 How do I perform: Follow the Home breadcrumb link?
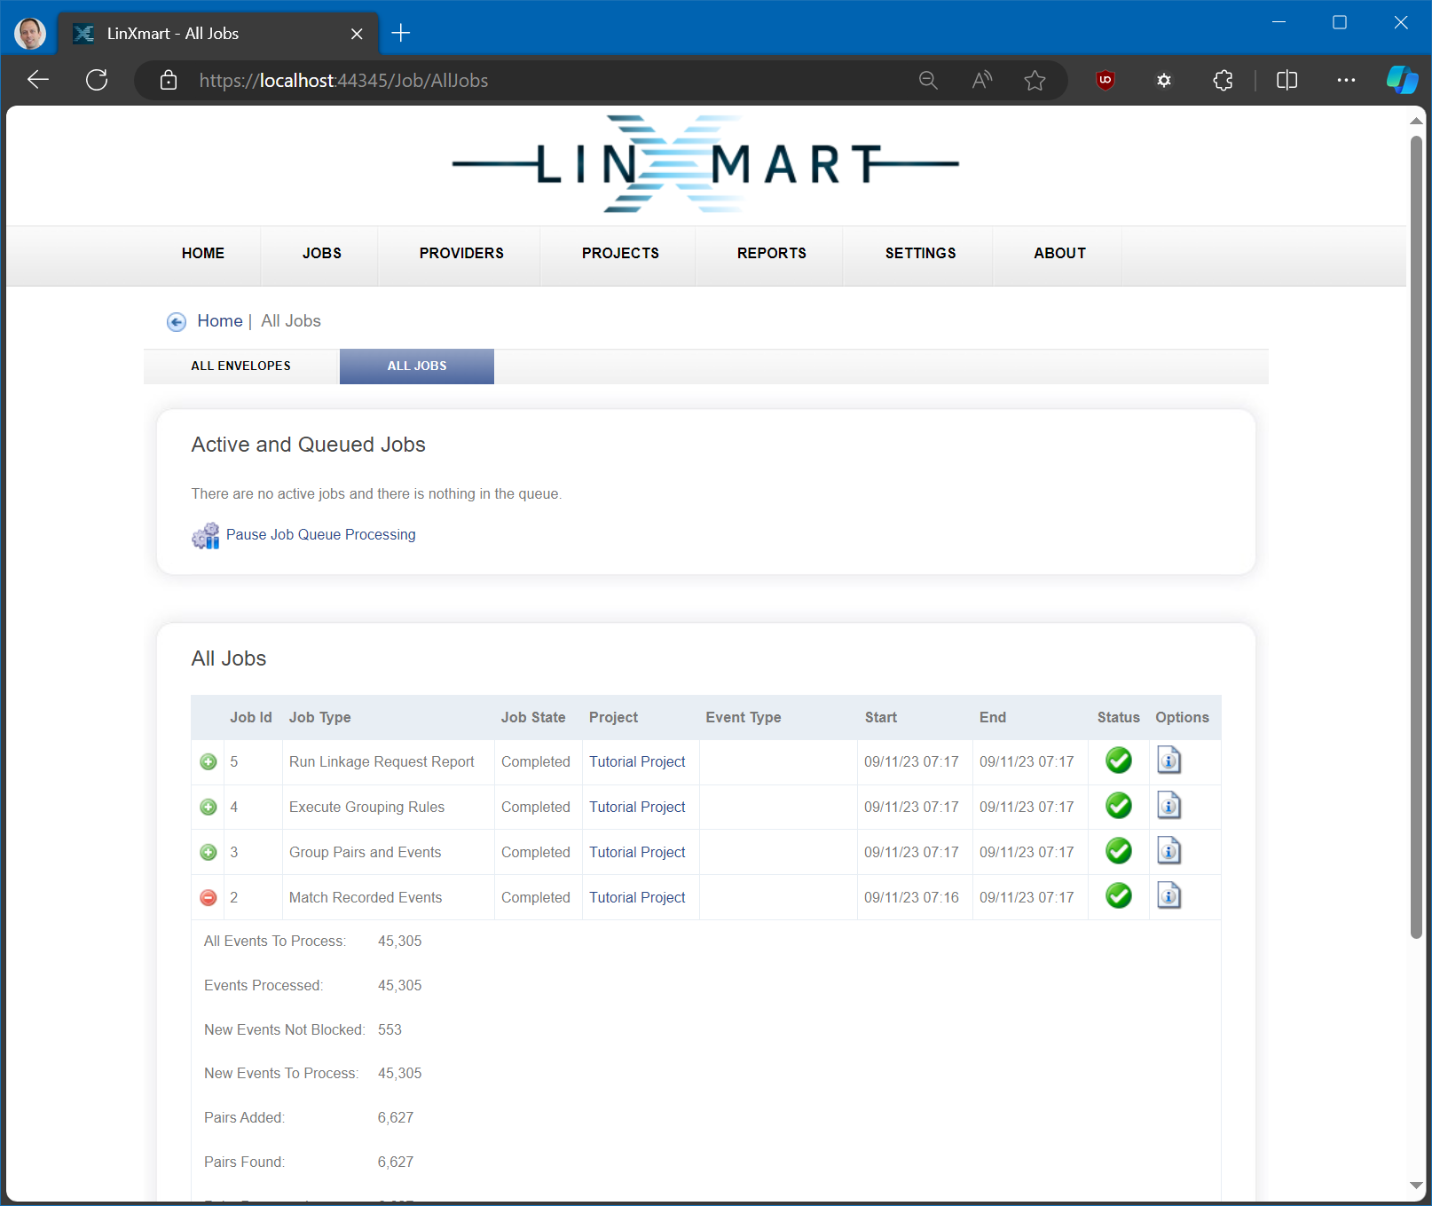click(220, 321)
